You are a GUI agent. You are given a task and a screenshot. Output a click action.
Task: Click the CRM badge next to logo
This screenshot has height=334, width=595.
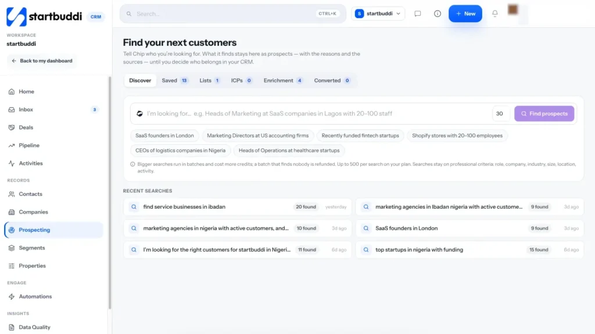click(x=96, y=17)
